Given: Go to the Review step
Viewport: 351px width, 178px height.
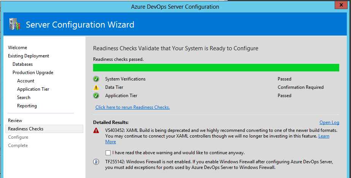Looking at the screenshot, I should [15, 121].
